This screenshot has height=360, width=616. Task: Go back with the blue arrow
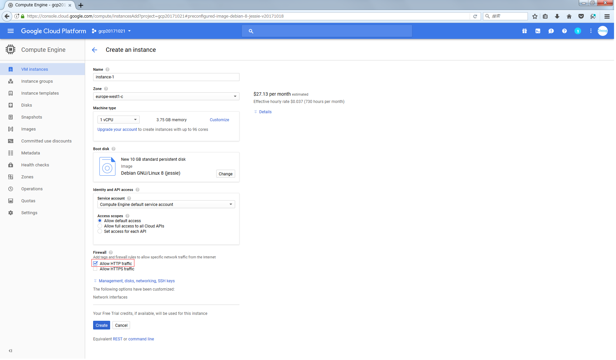[x=94, y=50]
